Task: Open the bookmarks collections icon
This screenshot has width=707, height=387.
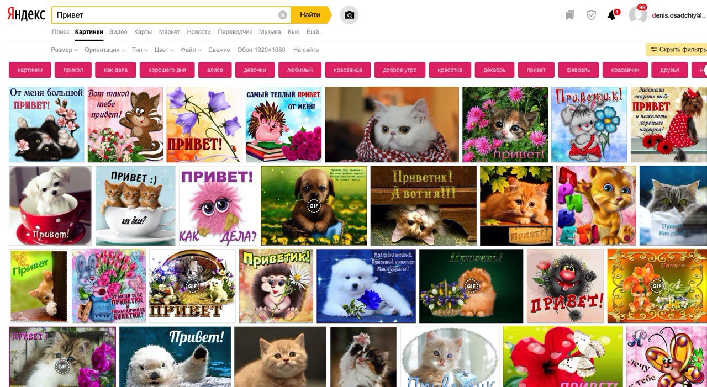Action: coord(570,15)
